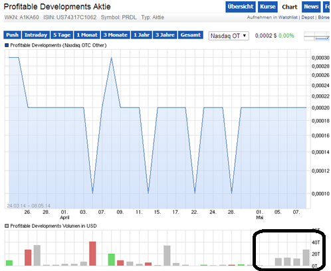Show the Intraday chart

[x=36, y=35]
